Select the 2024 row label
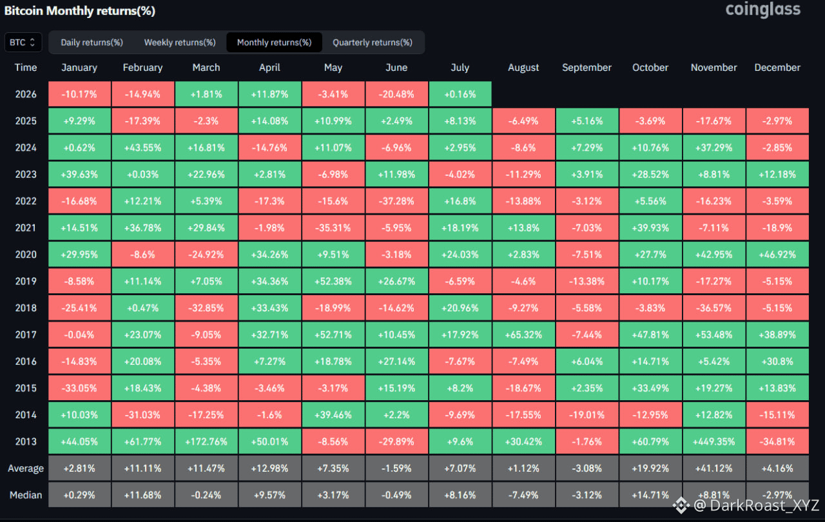Viewport: 825px width, 522px height. click(26, 148)
